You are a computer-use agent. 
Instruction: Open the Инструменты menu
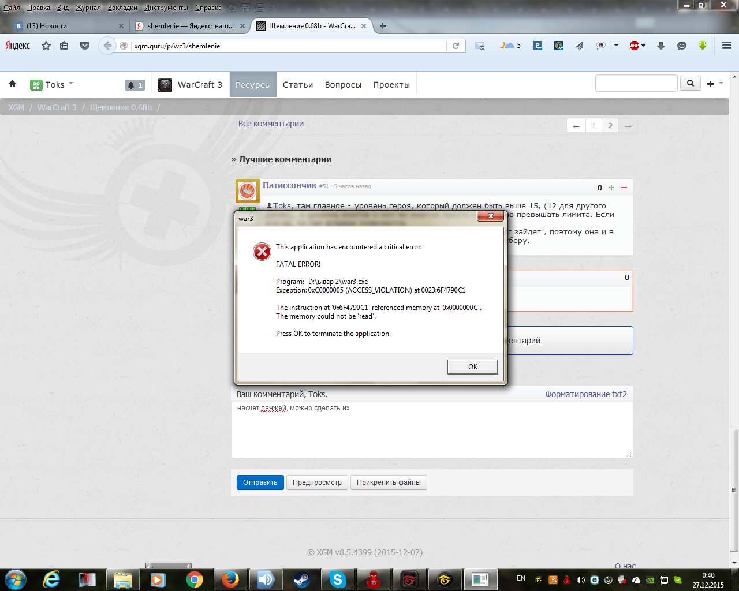point(166,8)
